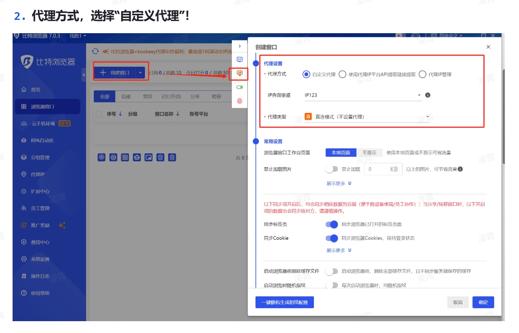The width and height of the screenshot is (519, 333).
Task: Select the 自定义代理 radio option
Action: (306, 74)
